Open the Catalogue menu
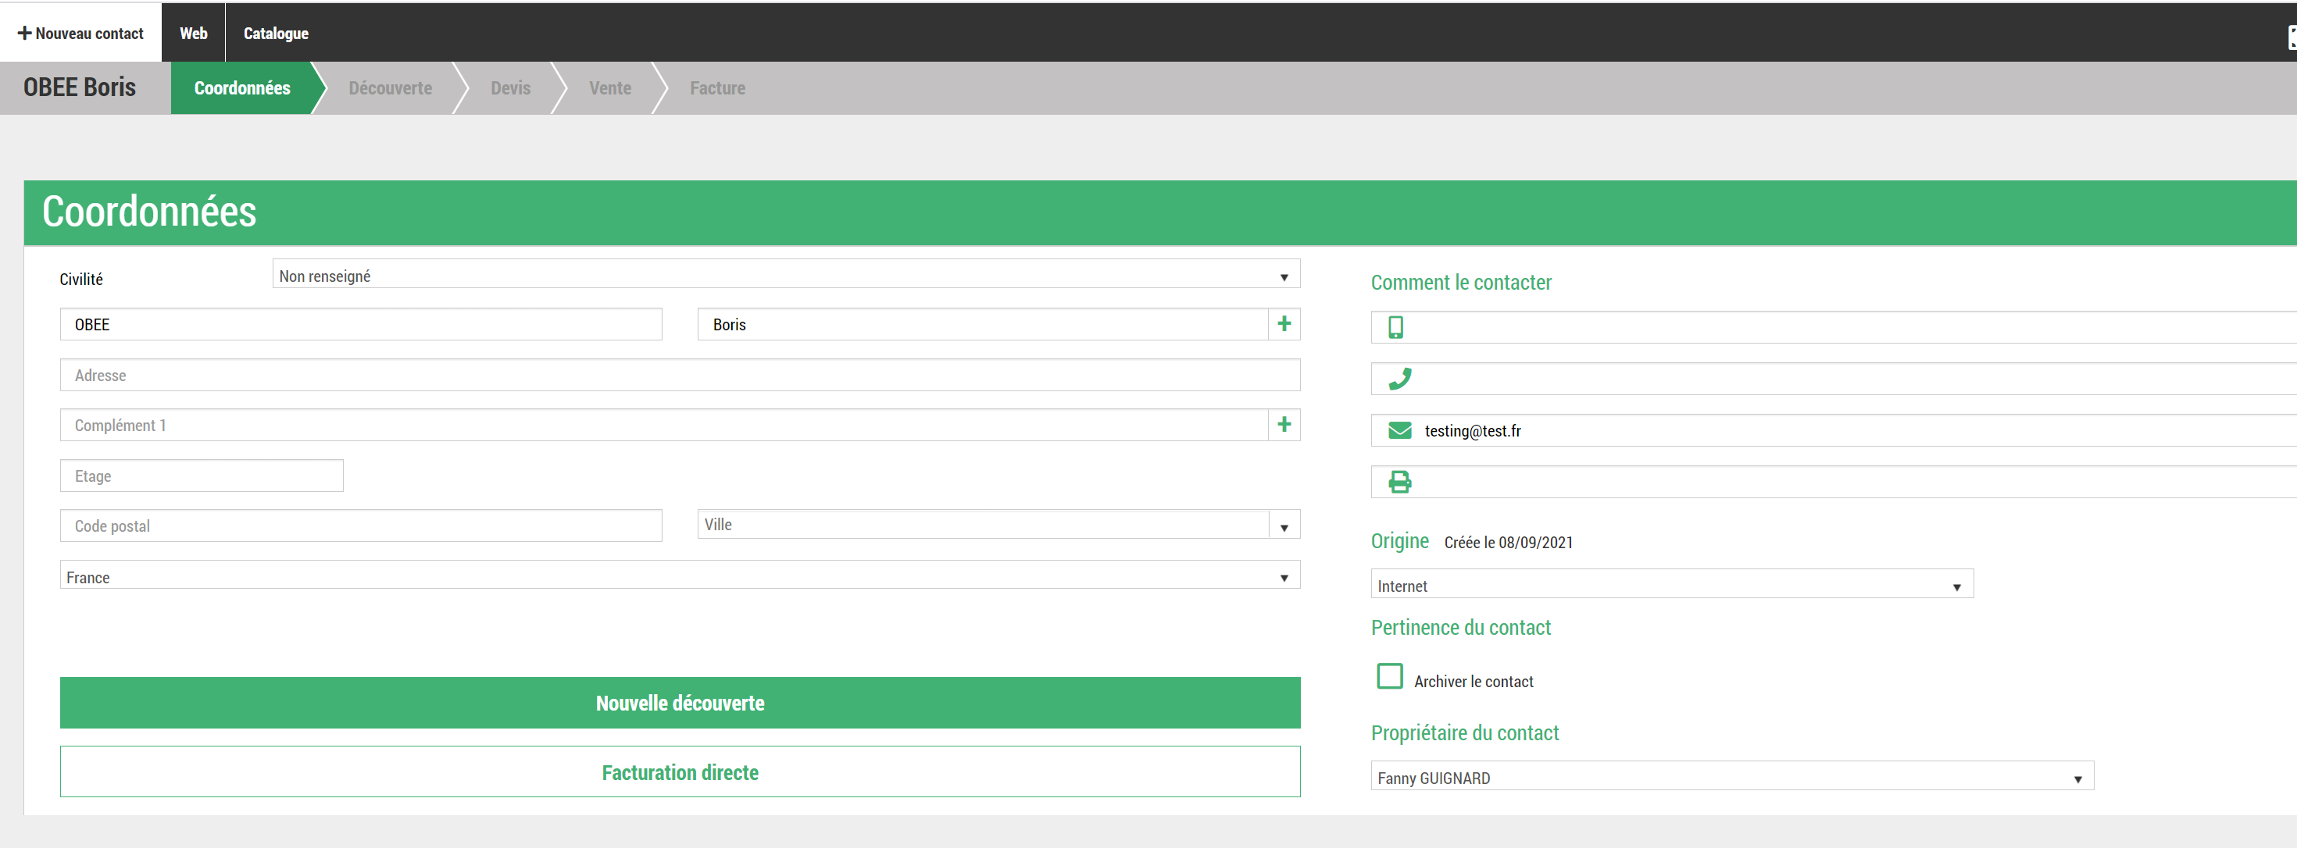This screenshot has height=848, width=2297. (x=276, y=33)
